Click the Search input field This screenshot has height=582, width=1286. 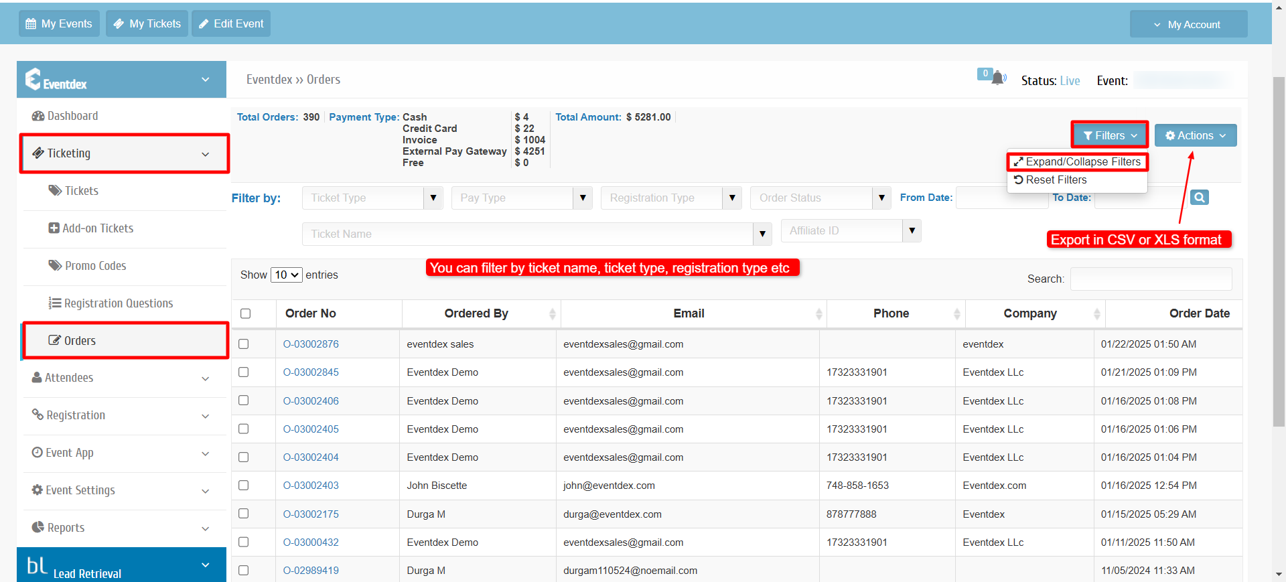click(1151, 279)
